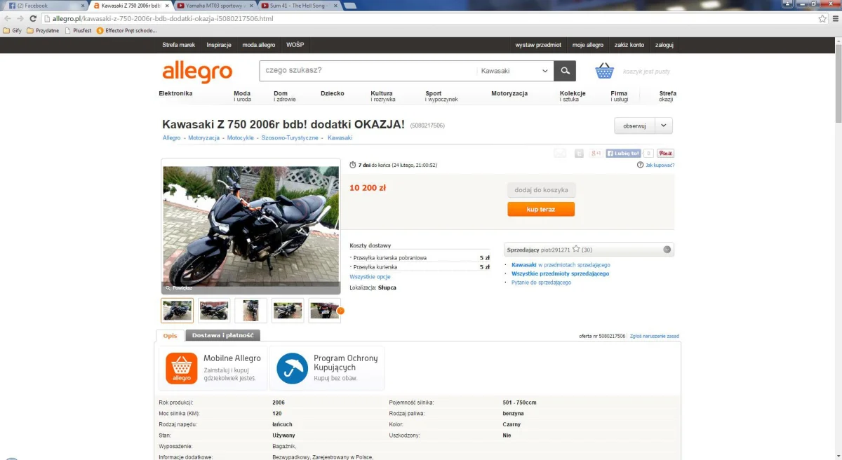Share the listing via Twitter icon
842x460 pixels.
(x=579, y=153)
